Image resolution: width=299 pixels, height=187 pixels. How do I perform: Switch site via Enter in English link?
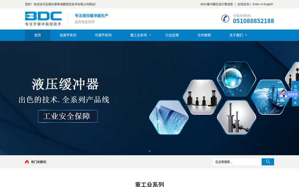pos(263,4)
